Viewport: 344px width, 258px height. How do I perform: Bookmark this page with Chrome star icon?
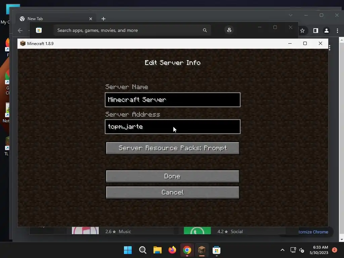tap(302, 31)
